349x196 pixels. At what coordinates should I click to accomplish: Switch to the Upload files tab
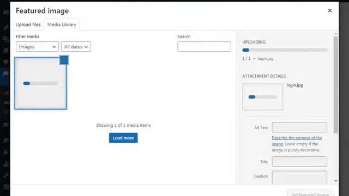click(x=28, y=24)
